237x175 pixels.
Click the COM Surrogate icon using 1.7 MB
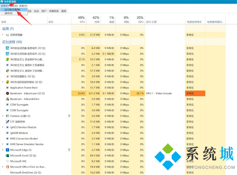coord(7,105)
